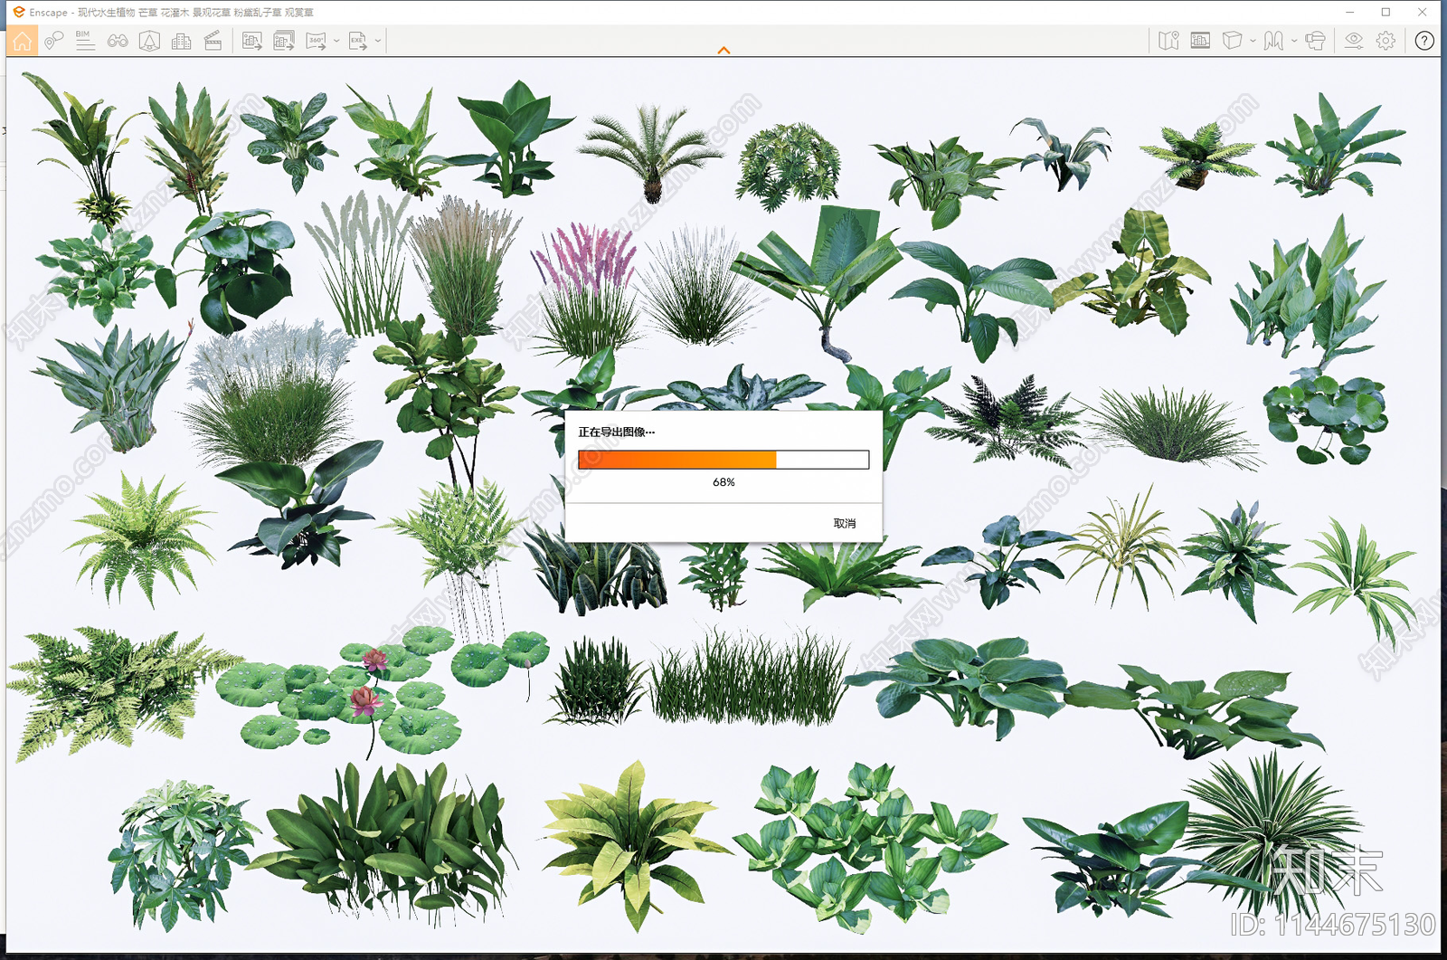This screenshot has width=1447, height=960.
Task: Open the help question mark icon
Action: click(1424, 41)
